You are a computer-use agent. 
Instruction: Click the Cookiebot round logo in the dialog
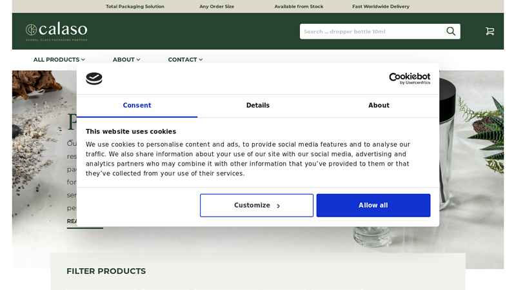pos(94,79)
